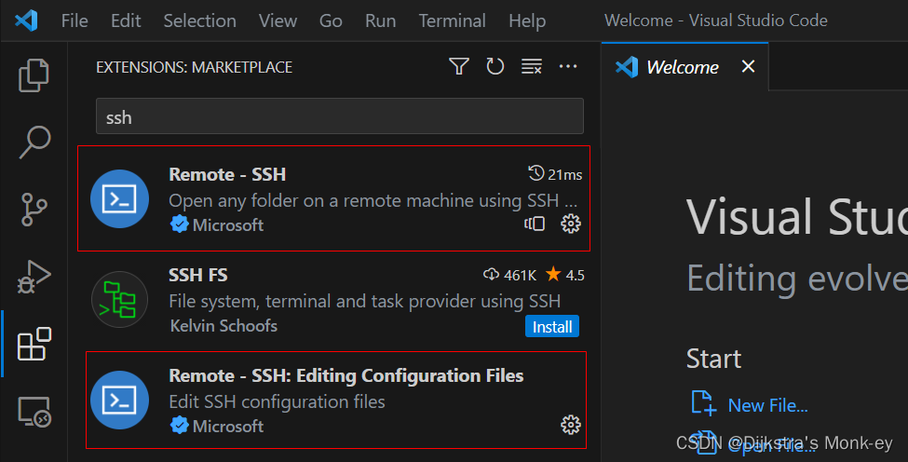
Task: Refresh the extensions list
Action: 495,66
